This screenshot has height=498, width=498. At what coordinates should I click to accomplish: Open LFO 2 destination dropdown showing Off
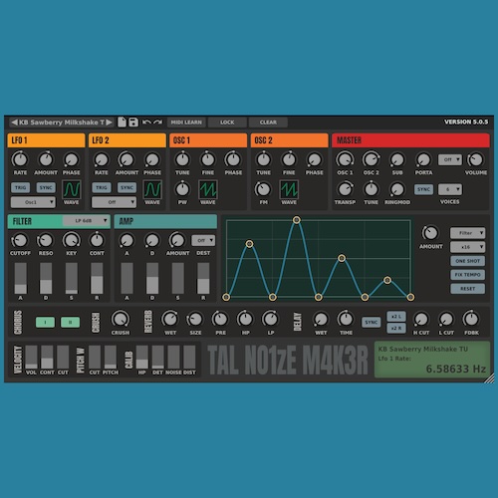pos(114,202)
